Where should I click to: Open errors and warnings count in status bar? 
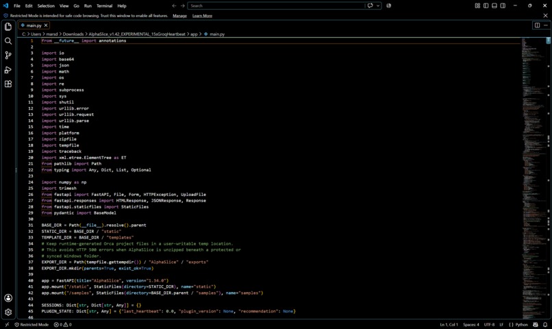(62, 324)
